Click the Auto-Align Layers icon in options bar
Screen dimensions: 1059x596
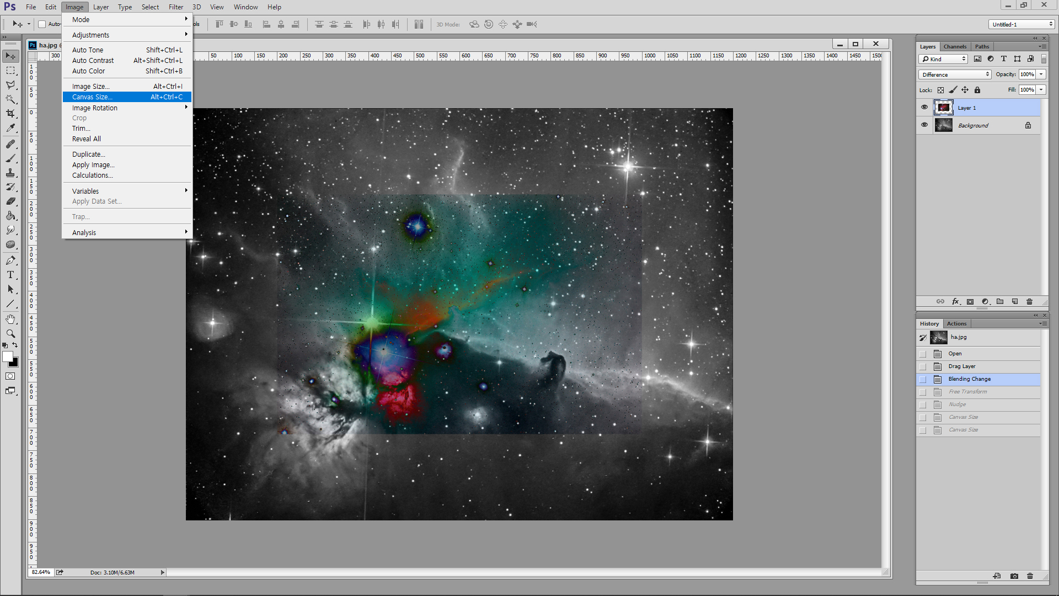coord(419,24)
